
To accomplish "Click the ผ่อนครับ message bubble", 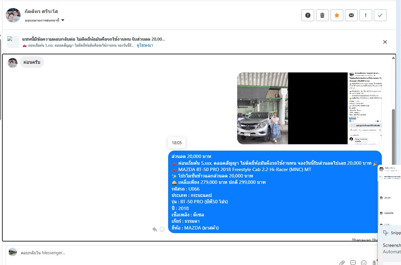I will pyautogui.click(x=32, y=62).
